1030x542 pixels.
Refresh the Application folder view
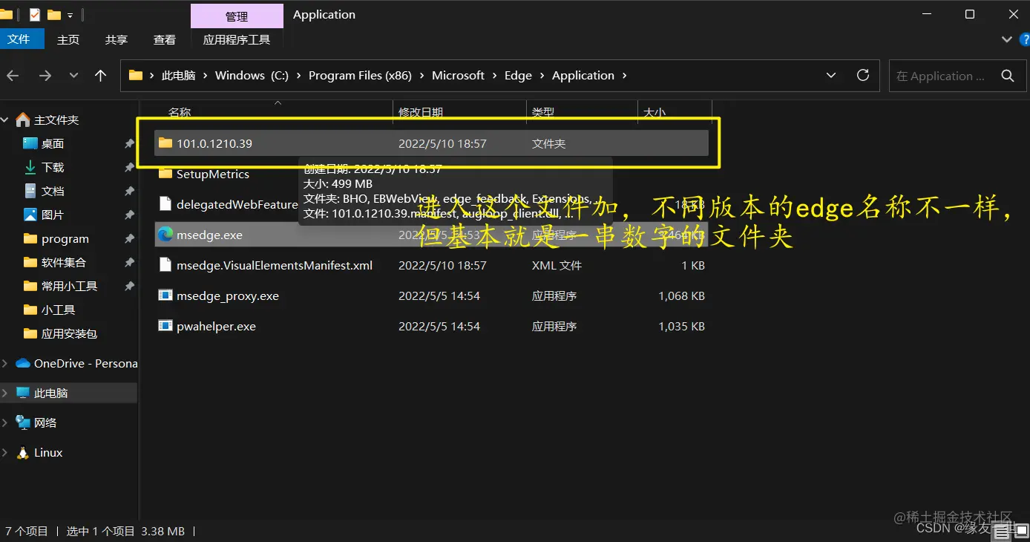(x=863, y=75)
